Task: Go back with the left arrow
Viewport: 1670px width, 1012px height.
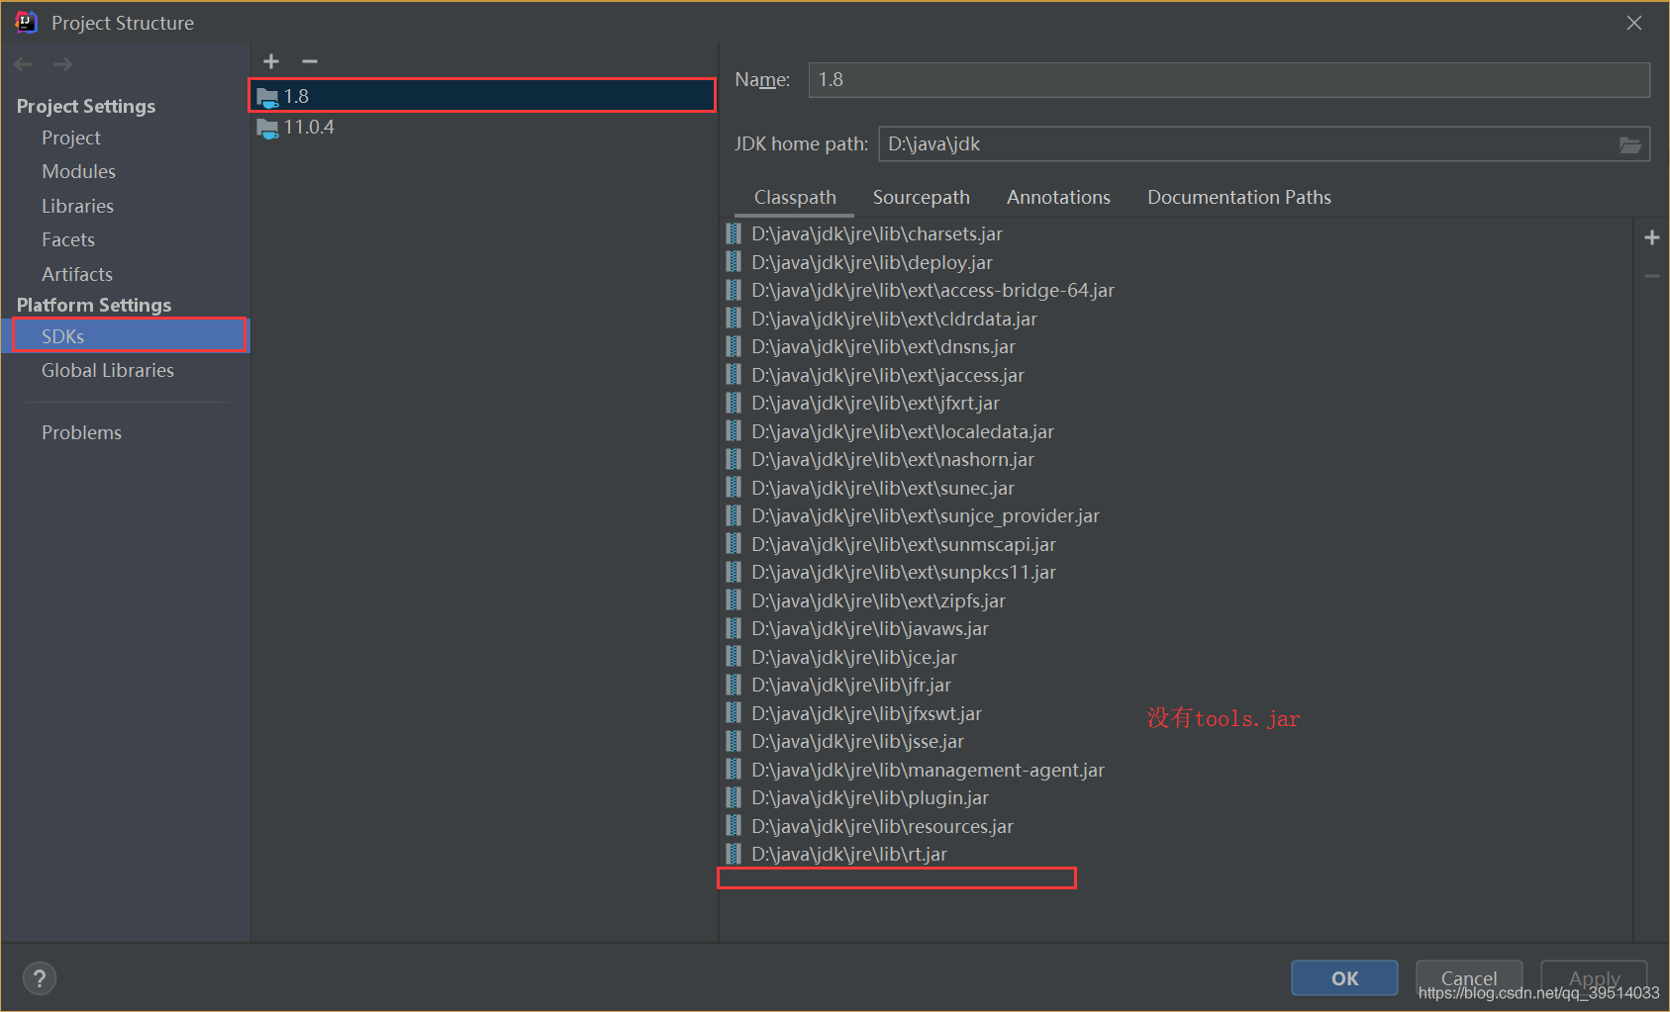Action: tap(24, 64)
